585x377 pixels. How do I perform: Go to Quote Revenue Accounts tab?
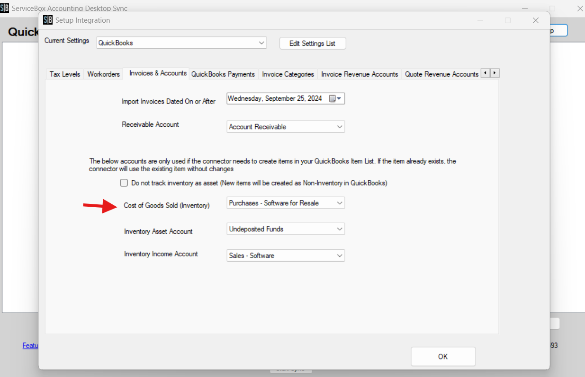tap(441, 74)
